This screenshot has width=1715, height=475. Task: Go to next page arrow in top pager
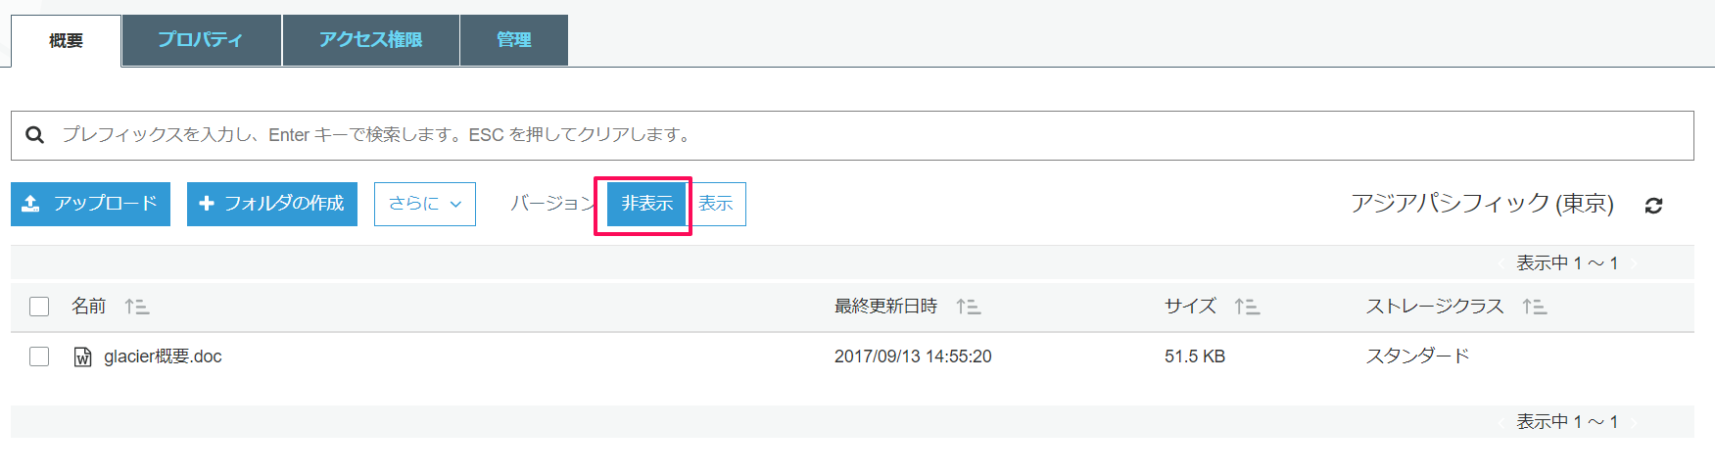tap(1634, 263)
